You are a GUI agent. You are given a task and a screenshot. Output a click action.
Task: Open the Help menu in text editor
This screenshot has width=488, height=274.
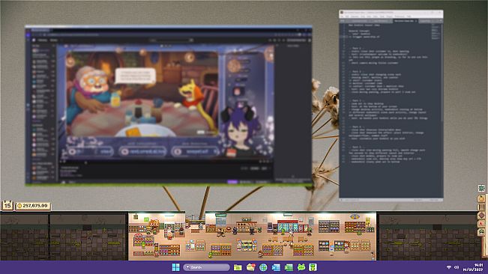coord(409,16)
